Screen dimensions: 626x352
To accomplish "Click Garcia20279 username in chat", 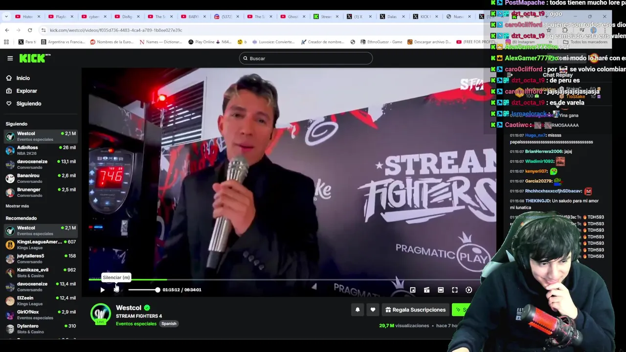I will pyautogui.click(x=538, y=181).
